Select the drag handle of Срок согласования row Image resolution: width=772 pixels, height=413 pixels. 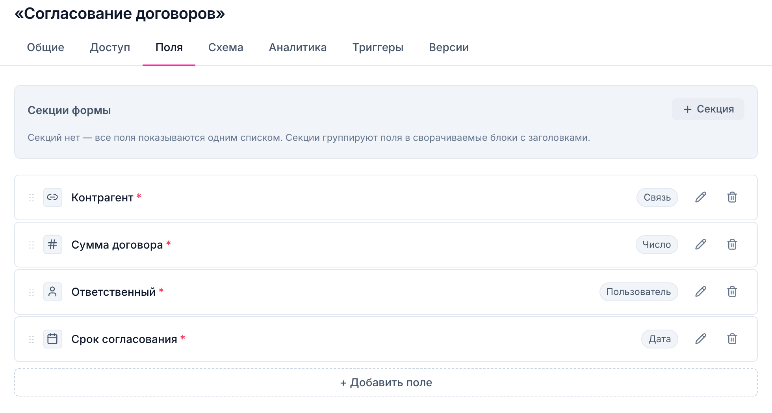[32, 339]
